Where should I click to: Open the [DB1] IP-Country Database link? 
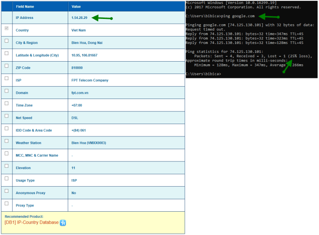32,223
